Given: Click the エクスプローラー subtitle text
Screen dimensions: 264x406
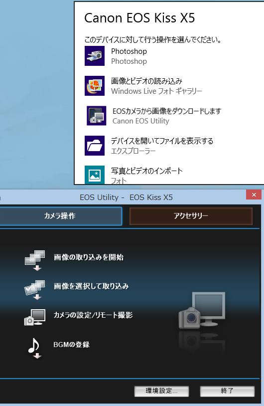Looking at the screenshot, I should click(x=133, y=151).
